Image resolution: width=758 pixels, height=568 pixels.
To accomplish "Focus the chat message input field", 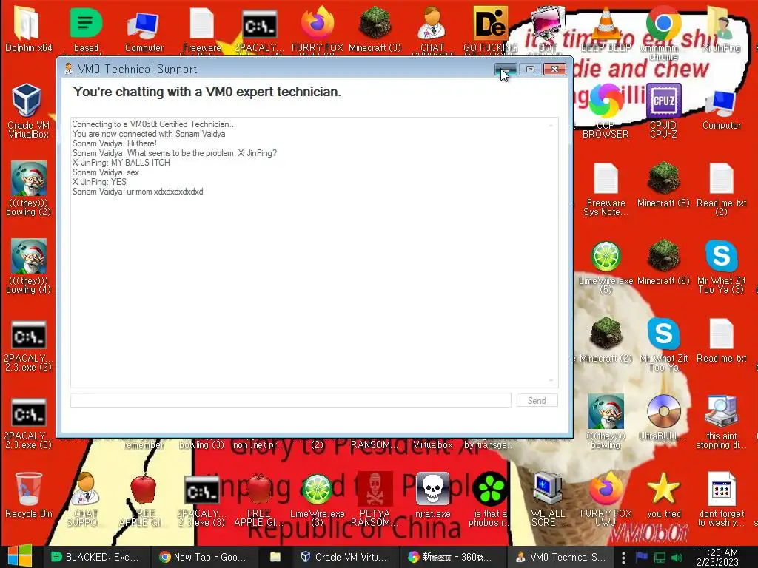I will click(290, 400).
